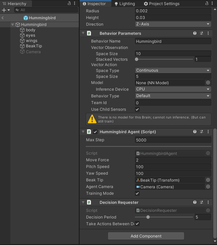This screenshot has width=217, height=245.
Task: Collapse the Hummingbird Agent component
Action: coord(83,132)
